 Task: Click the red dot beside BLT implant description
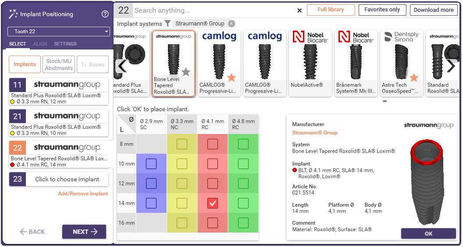294,170
